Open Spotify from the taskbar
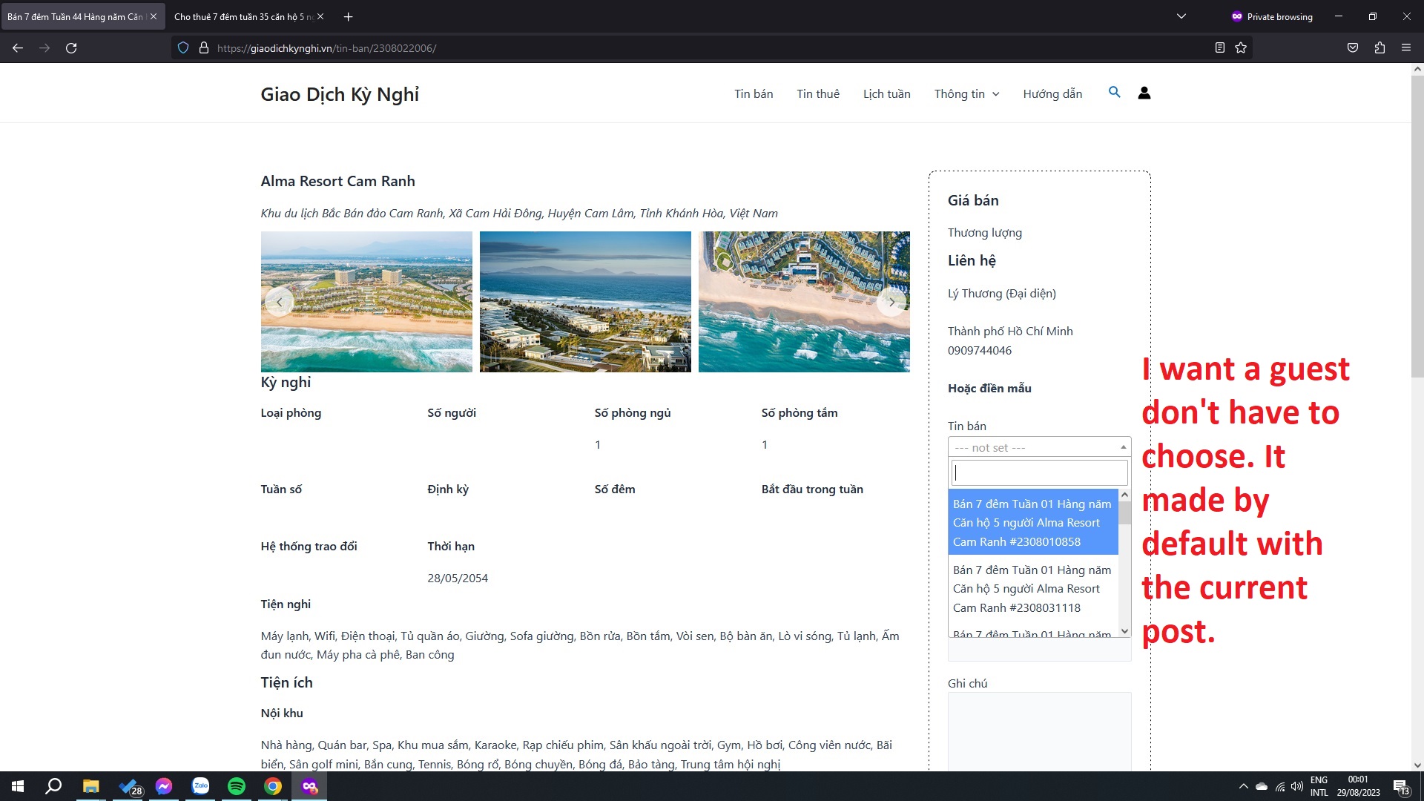Viewport: 1424px width, 801px height. (x=237, y=786)
